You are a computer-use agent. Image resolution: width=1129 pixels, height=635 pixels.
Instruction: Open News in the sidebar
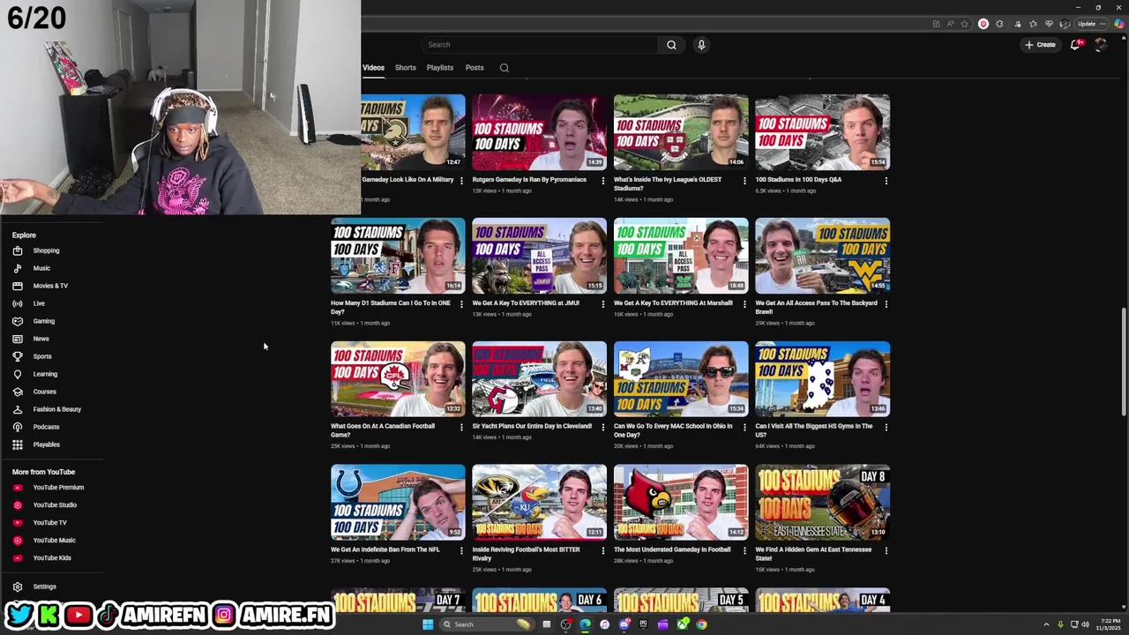pos(41,339)
